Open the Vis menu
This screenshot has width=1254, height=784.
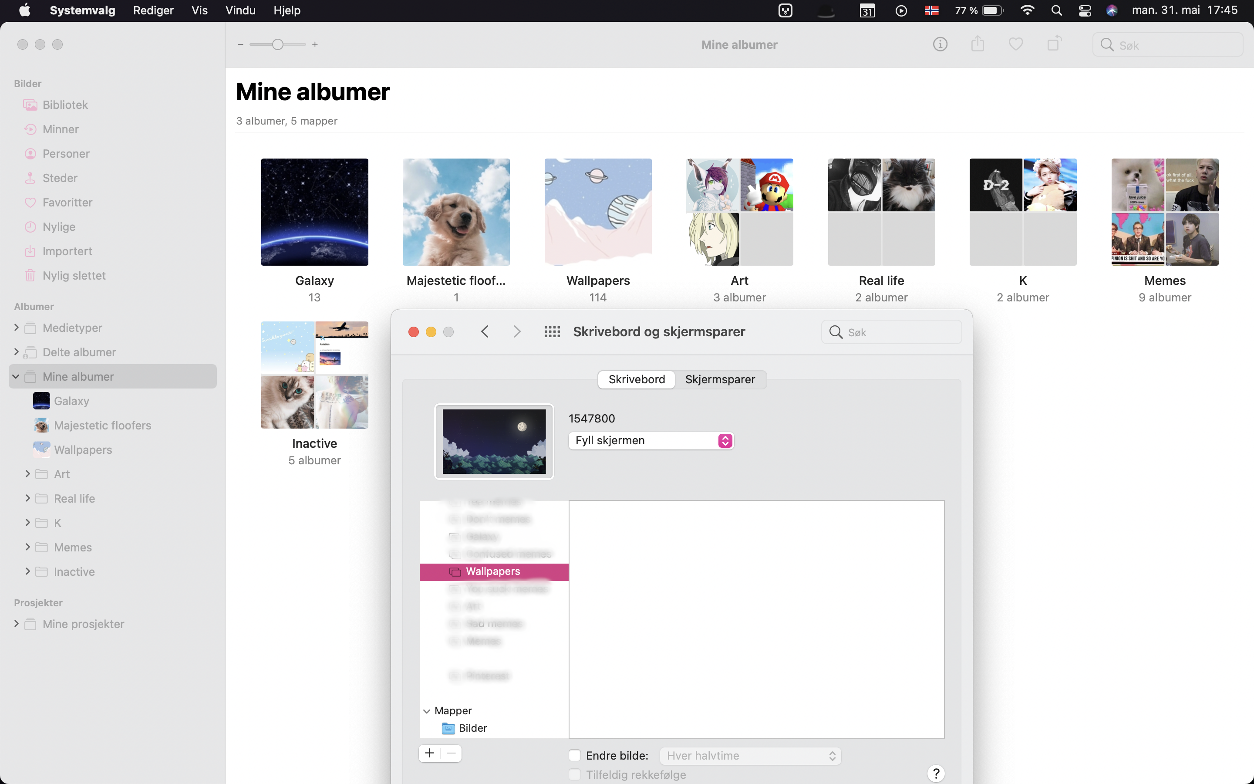(x=199, y=10)
